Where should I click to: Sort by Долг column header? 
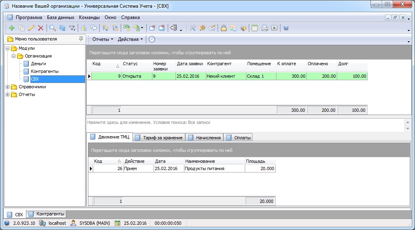[352, 66]
